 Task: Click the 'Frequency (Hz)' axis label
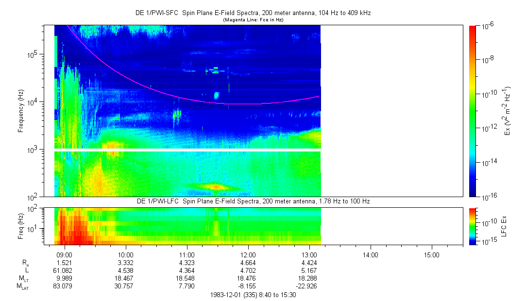[x=21, y=111]
